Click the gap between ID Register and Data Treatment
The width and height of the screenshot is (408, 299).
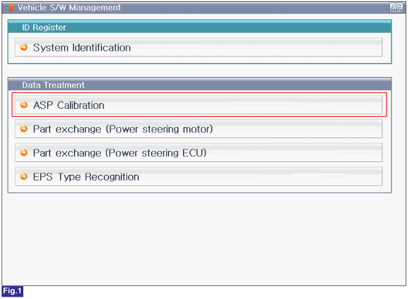pos(199,71)
